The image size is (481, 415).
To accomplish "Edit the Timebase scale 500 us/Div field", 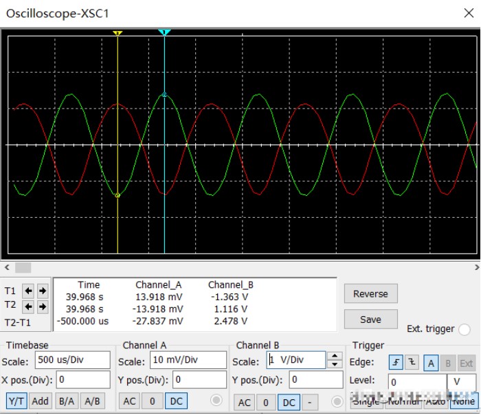I will click(x=72, y=360).
